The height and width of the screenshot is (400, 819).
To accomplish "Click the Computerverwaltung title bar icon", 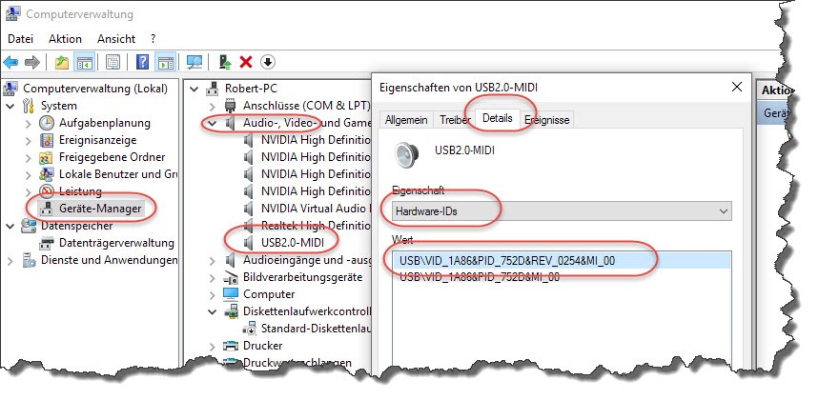I will [13, 14].
